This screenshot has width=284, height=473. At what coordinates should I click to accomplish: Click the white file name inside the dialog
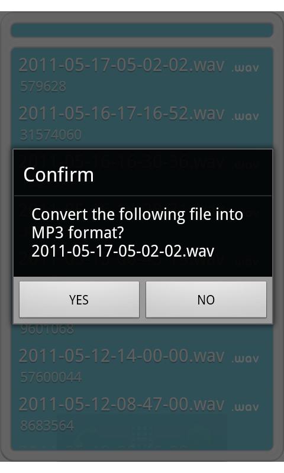123,251
